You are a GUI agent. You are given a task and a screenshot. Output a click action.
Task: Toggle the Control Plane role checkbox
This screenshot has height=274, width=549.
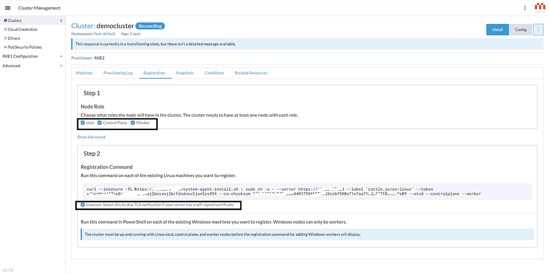(100, 123)
